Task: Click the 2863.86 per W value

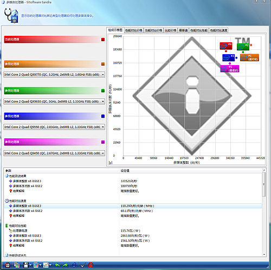Action: point(135,236)
